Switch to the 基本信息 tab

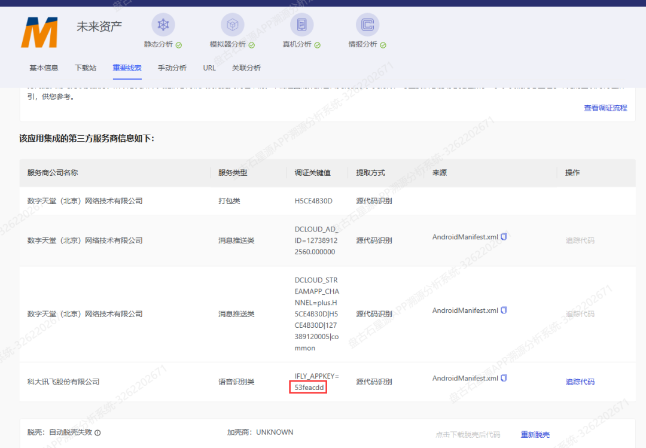(x=44, y=68)
